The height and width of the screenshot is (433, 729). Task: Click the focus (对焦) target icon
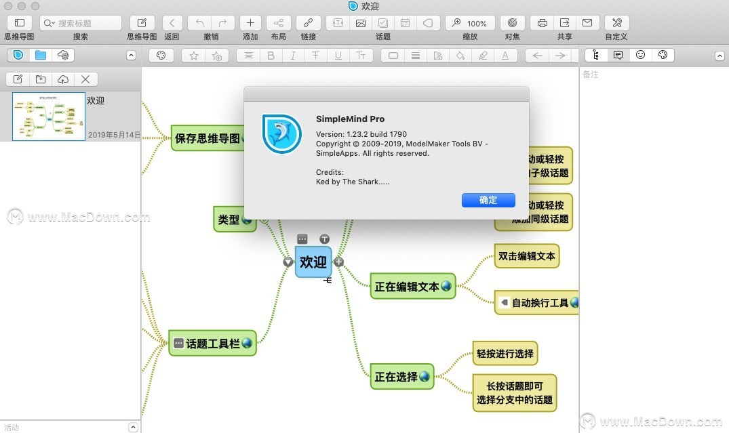click(513, 23)
